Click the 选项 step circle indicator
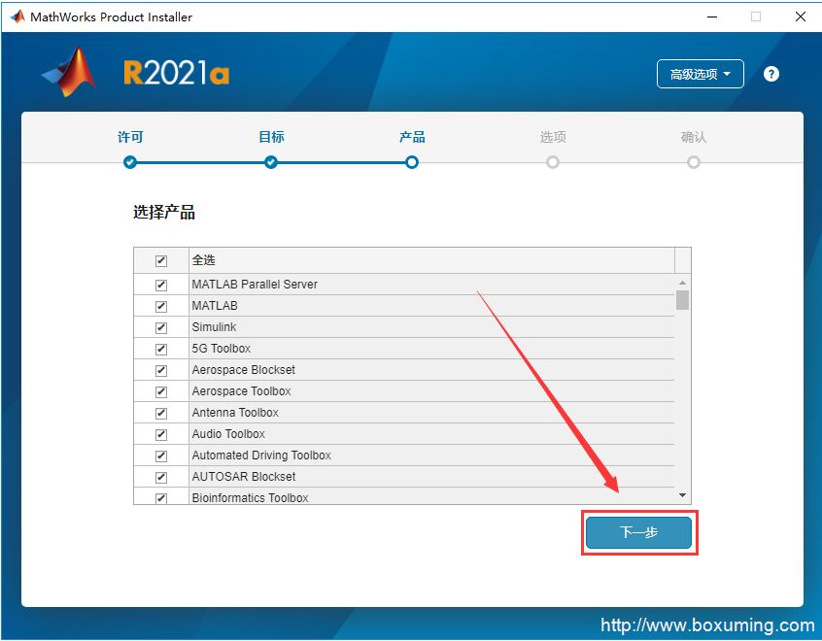 point(553,162)
